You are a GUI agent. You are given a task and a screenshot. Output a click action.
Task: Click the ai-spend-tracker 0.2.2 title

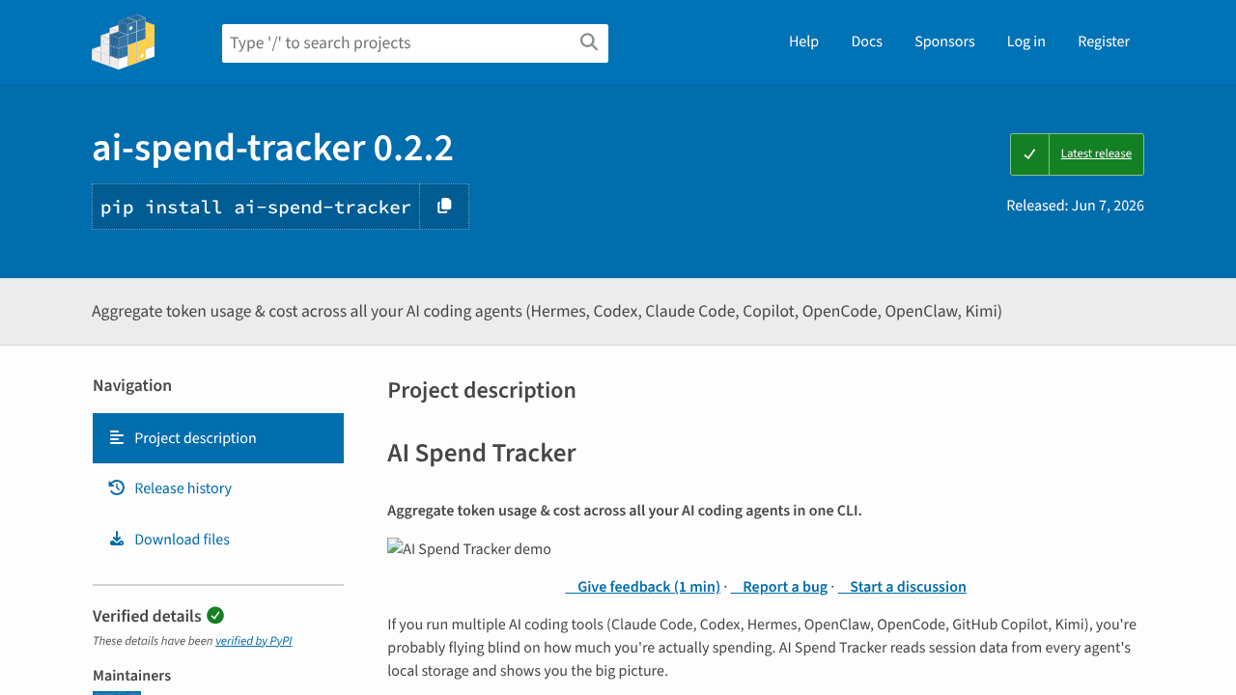click(x=272, y=148)
